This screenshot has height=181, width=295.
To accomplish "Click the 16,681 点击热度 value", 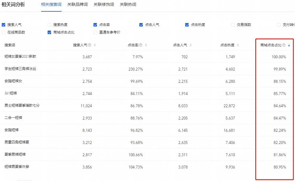I will point(229,130).
